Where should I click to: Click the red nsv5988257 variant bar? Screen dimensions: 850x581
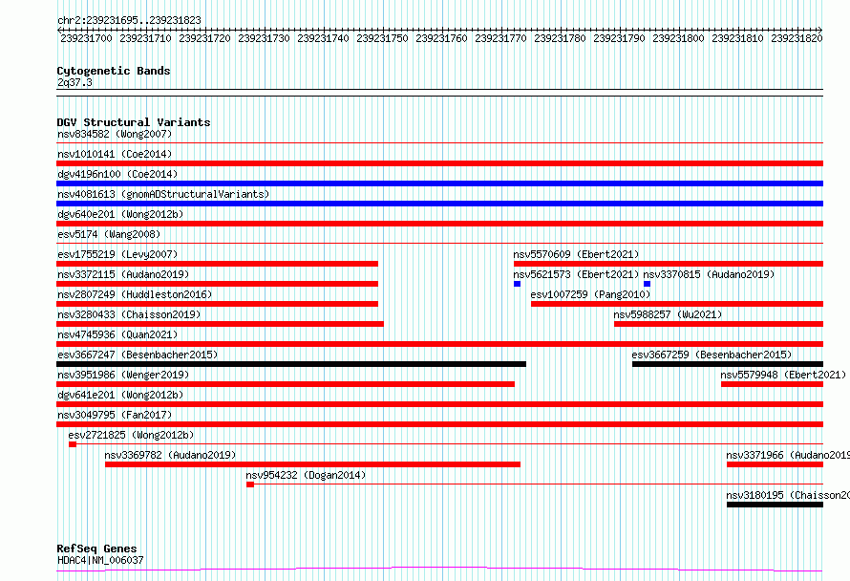[x=718, y=324]
